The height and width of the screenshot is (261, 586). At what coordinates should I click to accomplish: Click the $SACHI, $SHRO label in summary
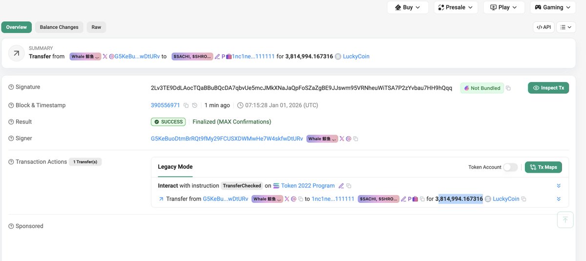pos(192,57)
